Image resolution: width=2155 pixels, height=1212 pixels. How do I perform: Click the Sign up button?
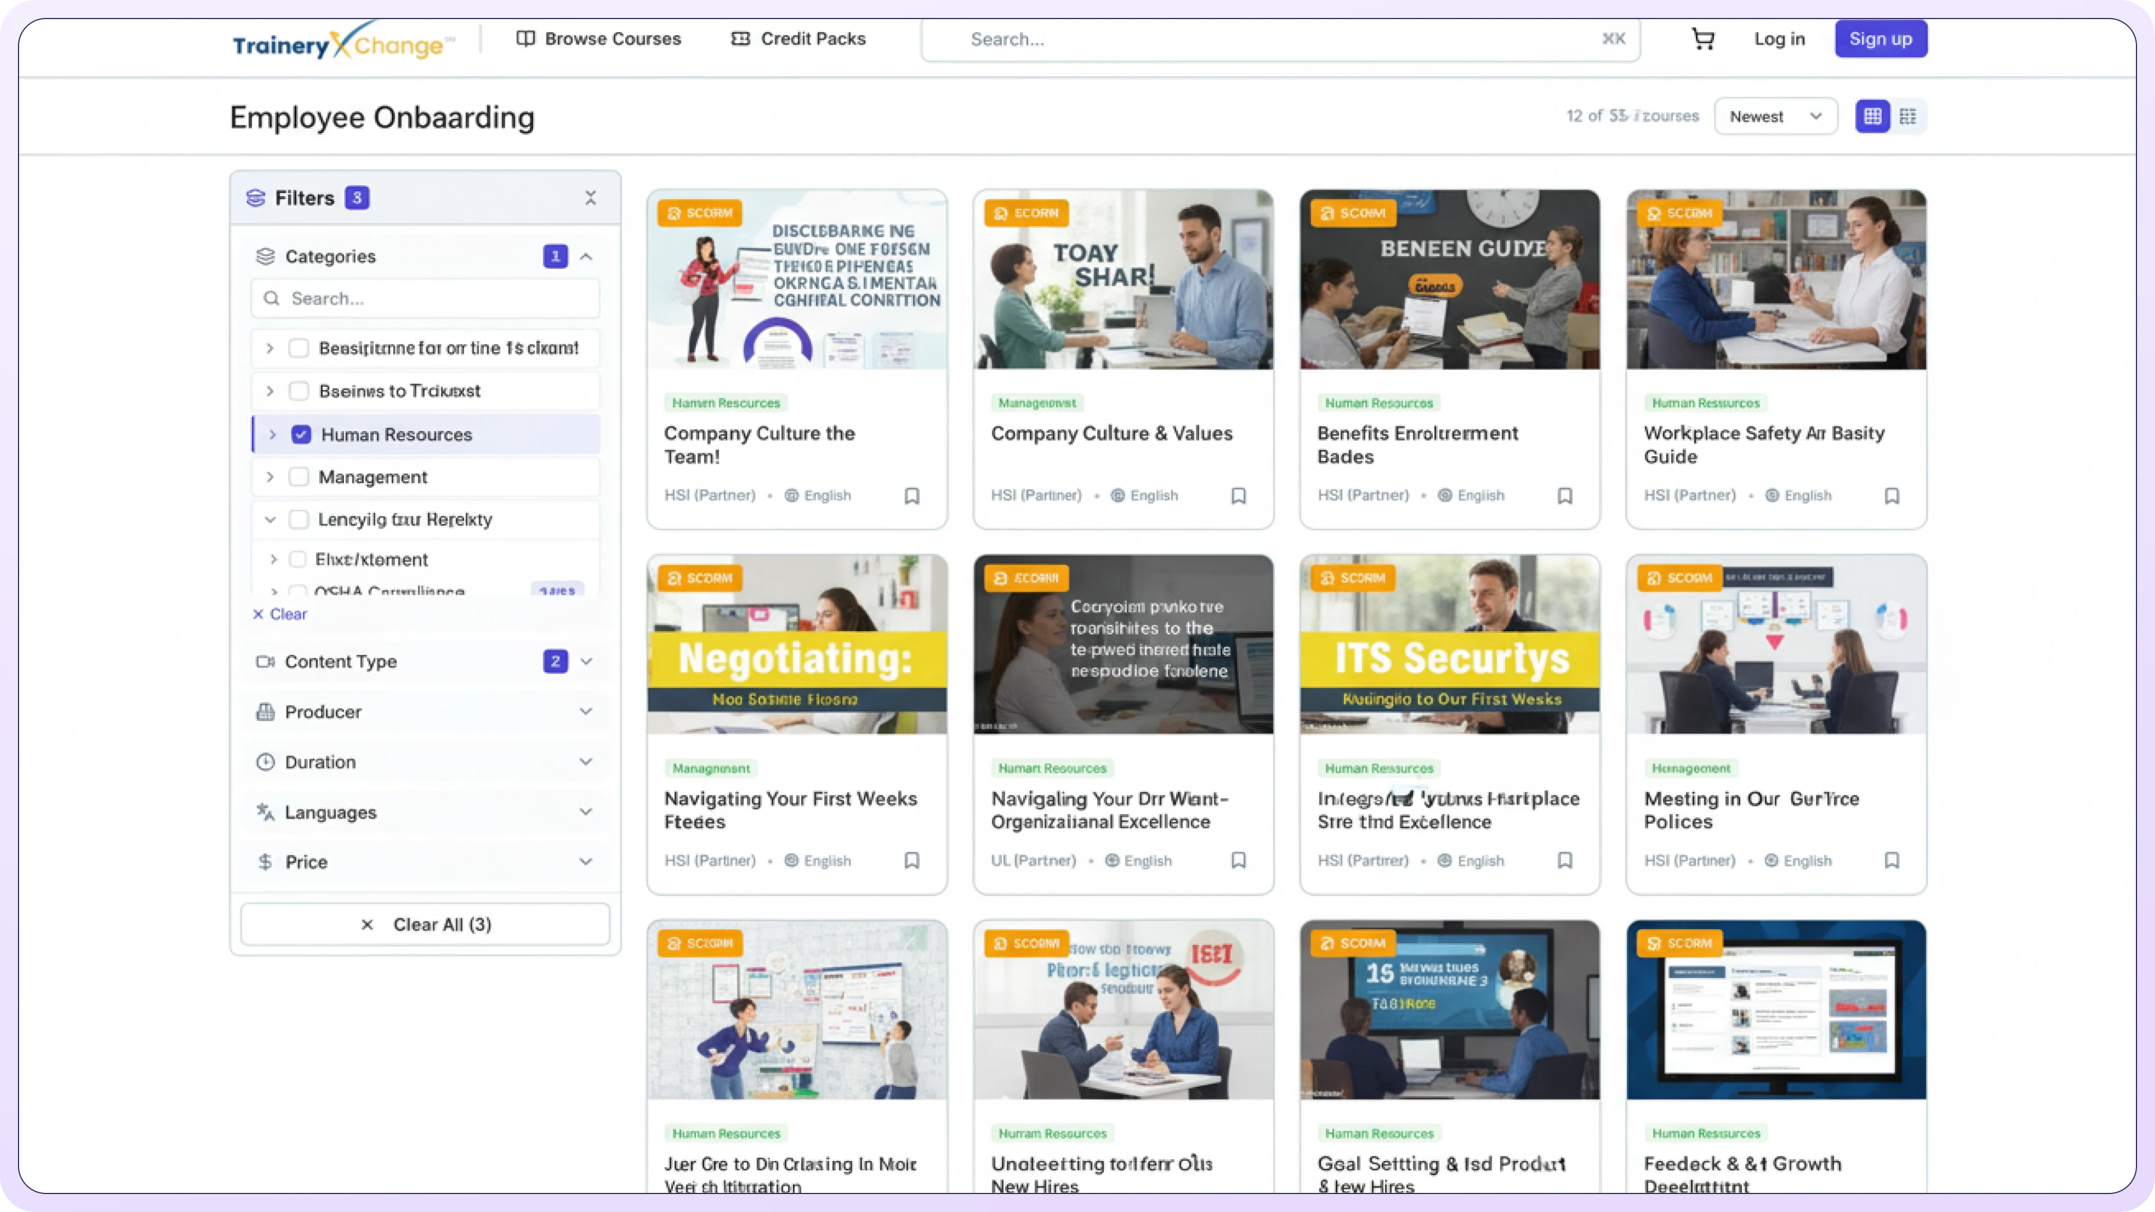click(x=1881, y=39)
